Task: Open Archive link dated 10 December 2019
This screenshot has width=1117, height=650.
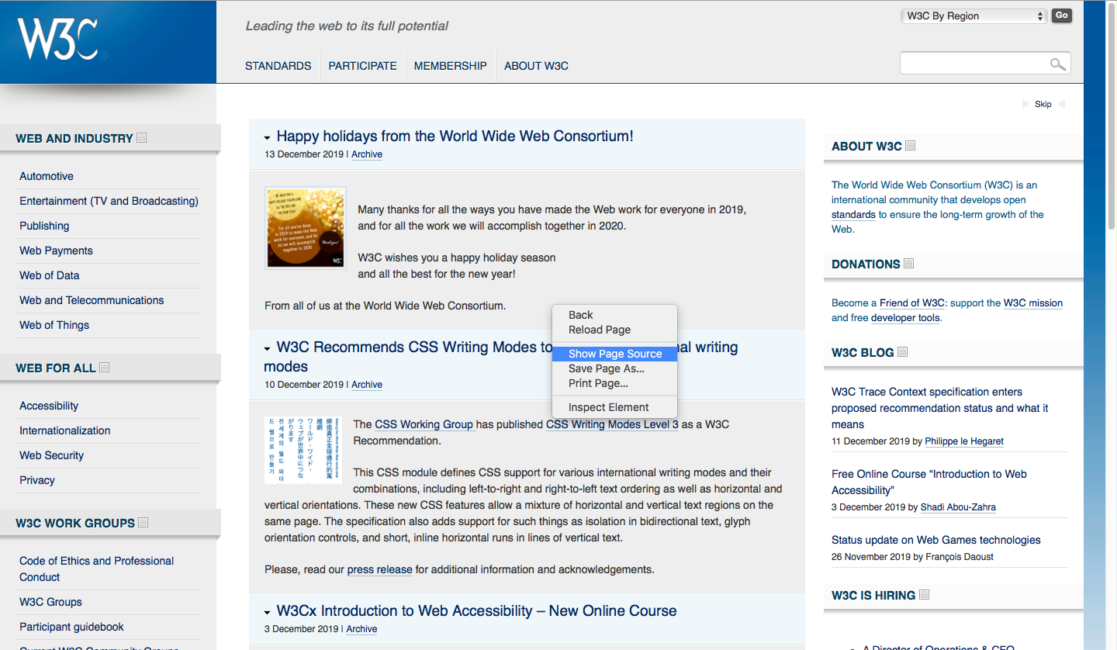Action: [367, 385]
